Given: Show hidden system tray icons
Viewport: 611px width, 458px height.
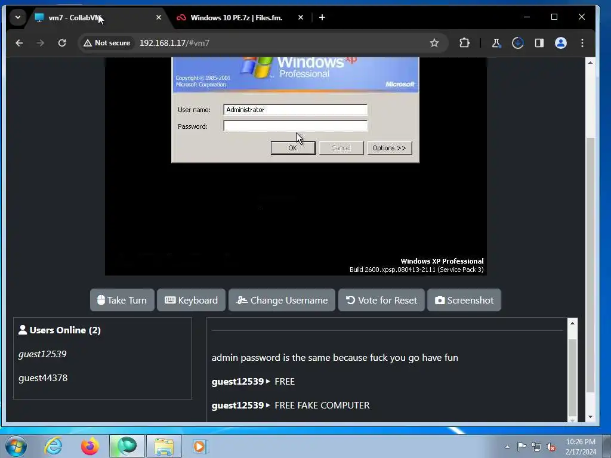Looking at the screenshot, I should tap(507, 447).
